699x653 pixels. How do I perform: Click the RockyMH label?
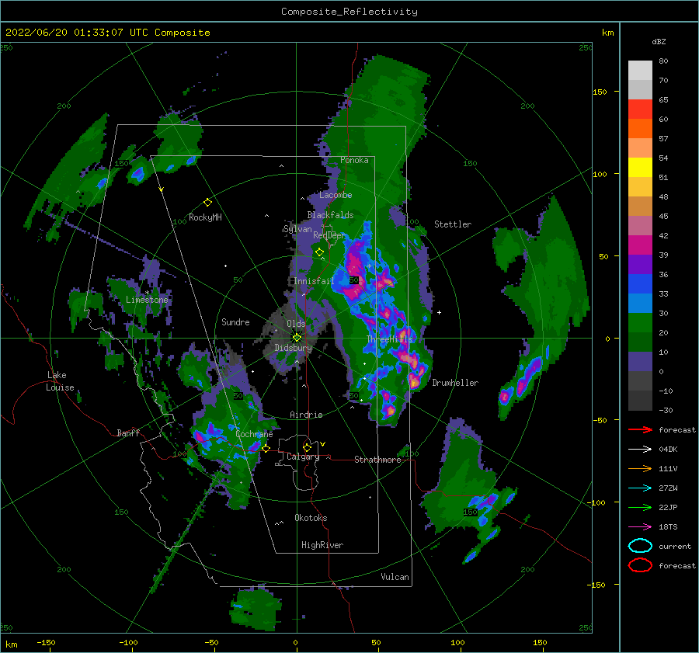coord(205,217)
